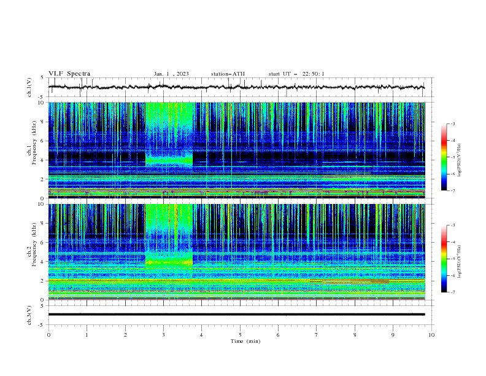Click the ch.3 voltage waveform trace

[x=236, y=315]
